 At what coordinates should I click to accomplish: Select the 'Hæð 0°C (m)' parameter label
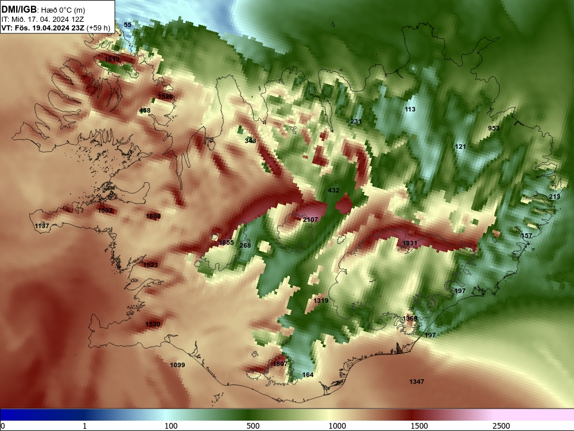point(63,10)
